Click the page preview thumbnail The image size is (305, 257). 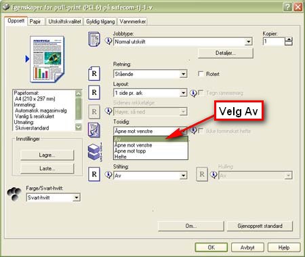(x=47, y=59)
